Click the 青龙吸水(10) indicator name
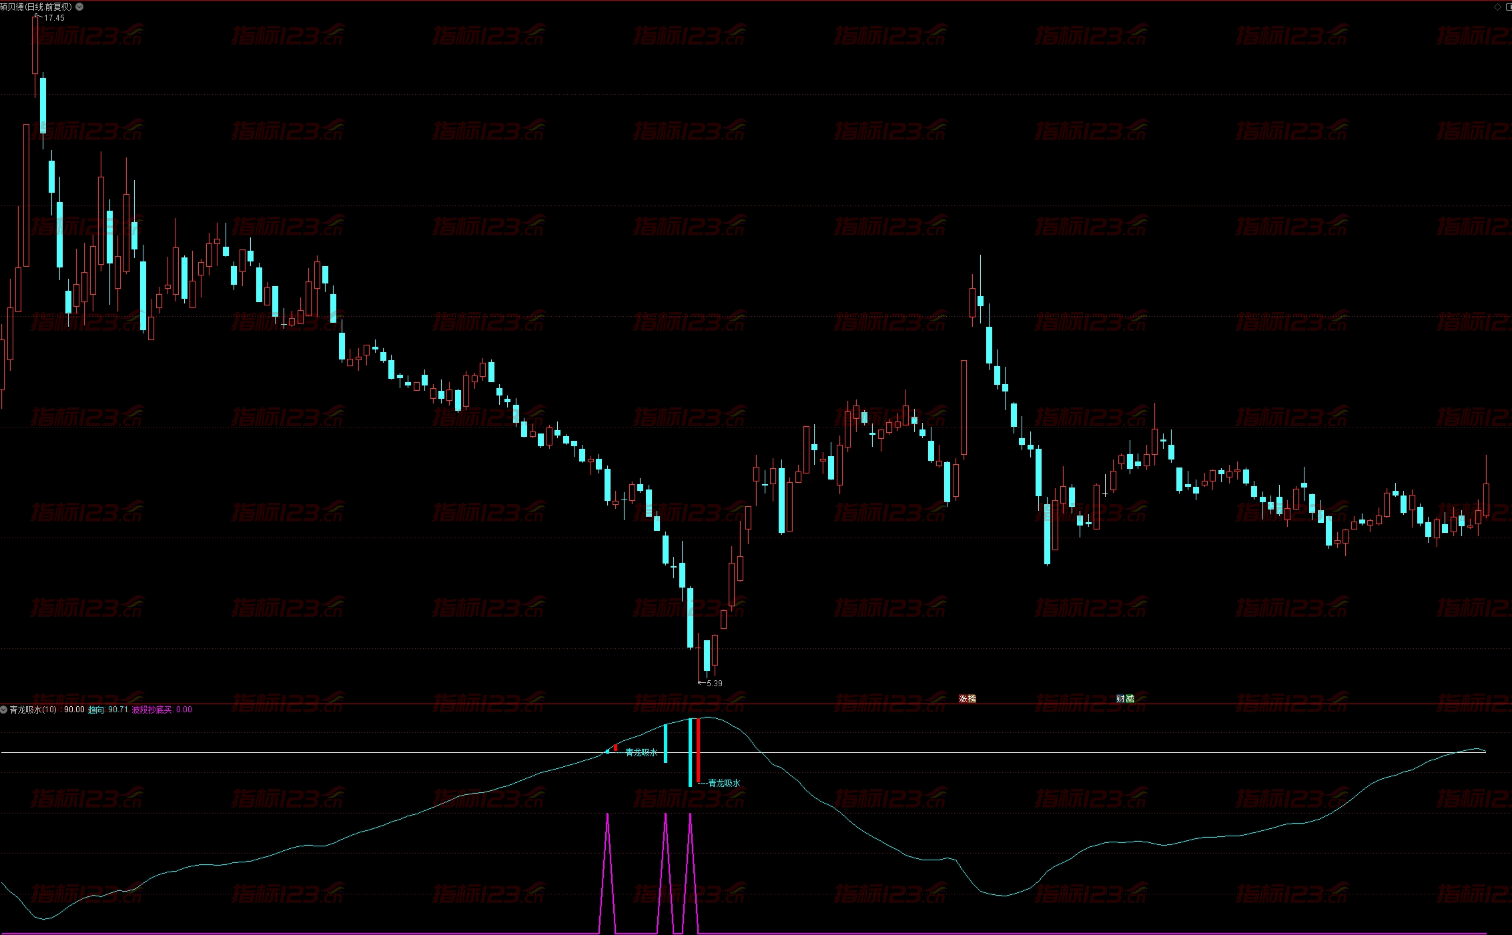Image resolution: width=1512 pixels, height=935 pixels. (x=33, y=710)
